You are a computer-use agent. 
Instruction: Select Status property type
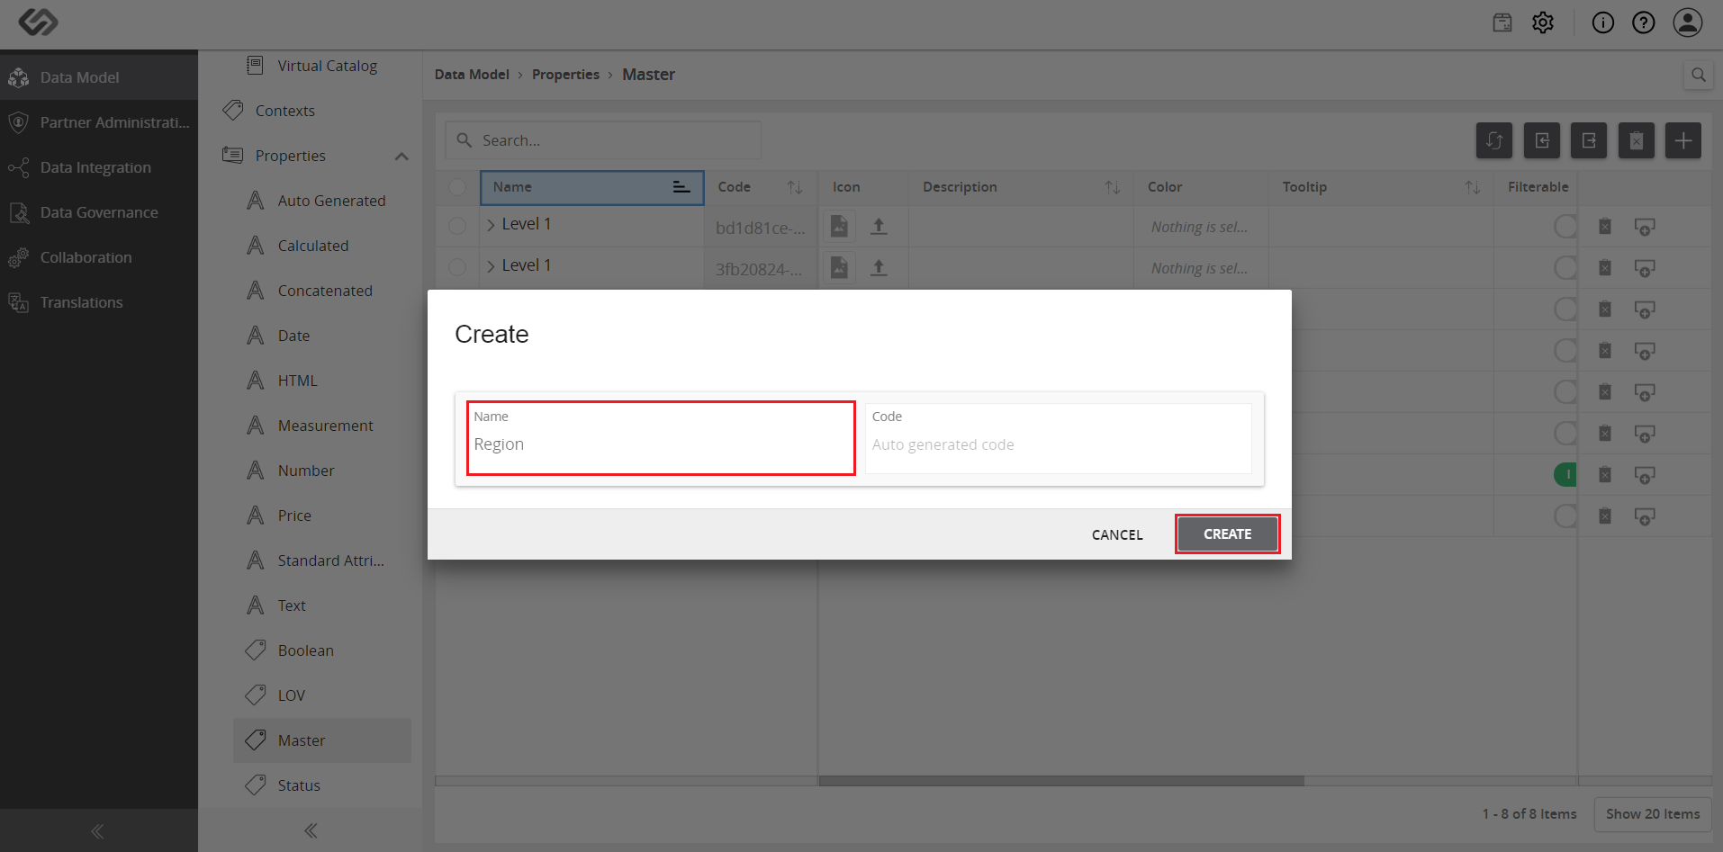click(x=299, y=785)
